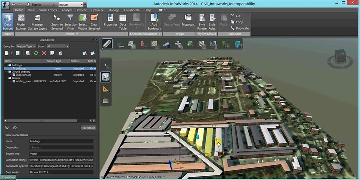The image size is (360, 180).
Task: Expand the Explore panel dropdown
Action: coord(71,34)
